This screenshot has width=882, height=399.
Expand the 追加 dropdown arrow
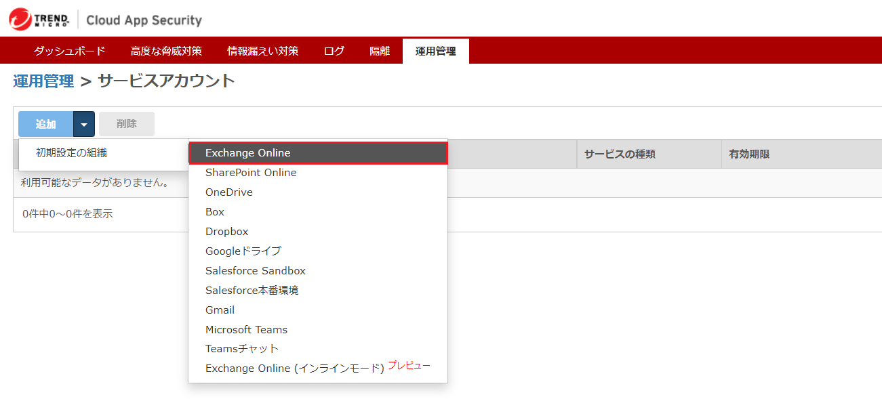(x=83, y=124)
